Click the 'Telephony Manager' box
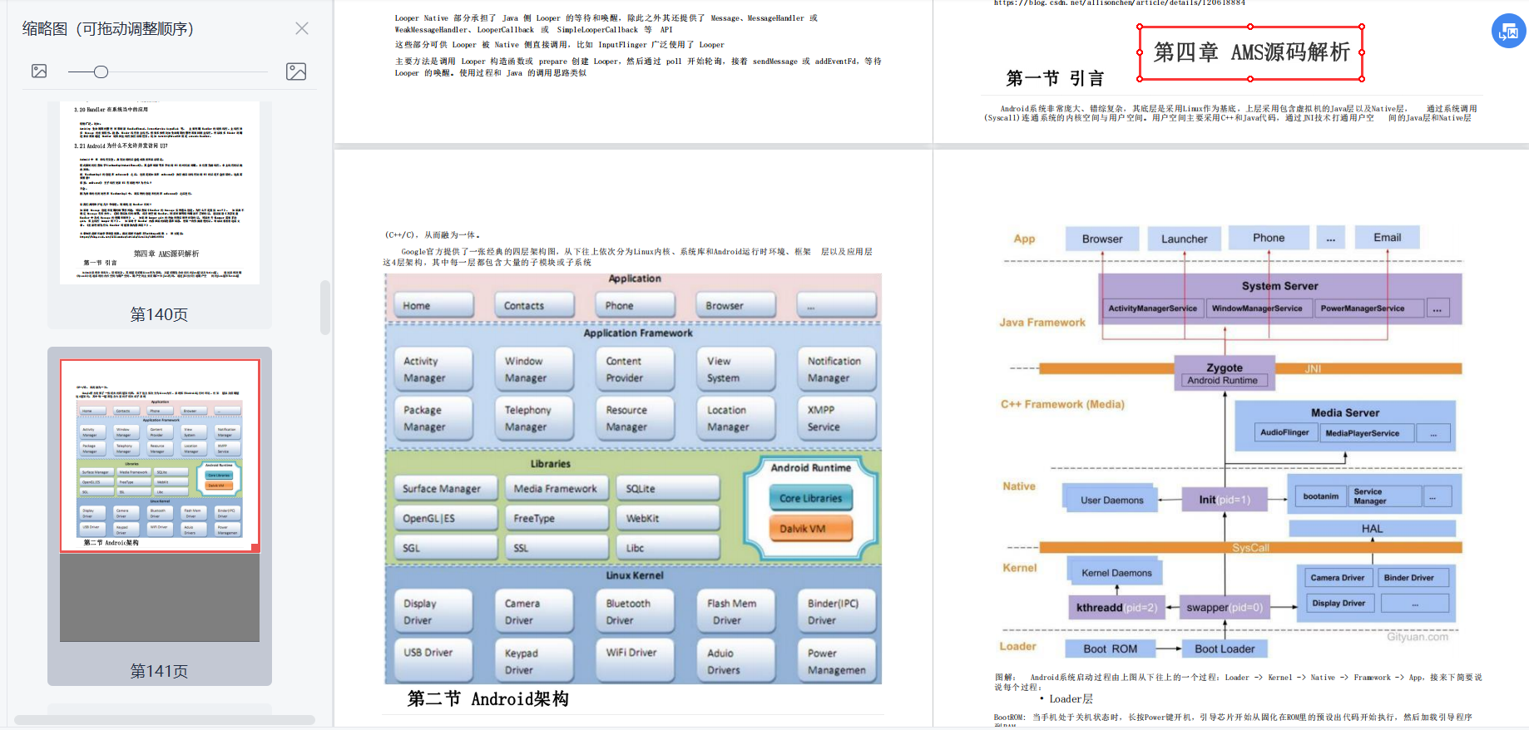The width and height of the screenshot is (1529, 730). click(534, 418)
